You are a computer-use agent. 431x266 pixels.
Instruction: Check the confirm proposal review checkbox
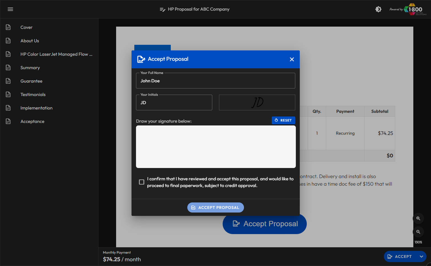[142, 182]
